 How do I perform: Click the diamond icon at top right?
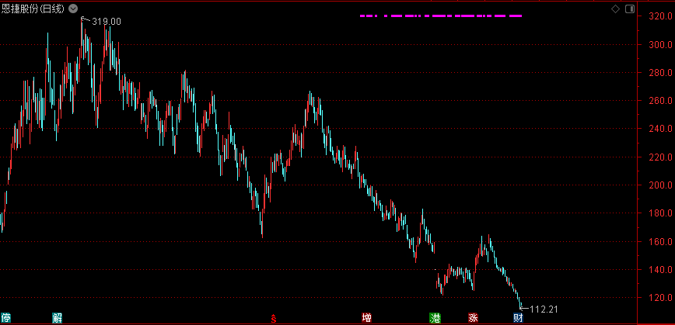pyautogui.click(x=616, y=9)
